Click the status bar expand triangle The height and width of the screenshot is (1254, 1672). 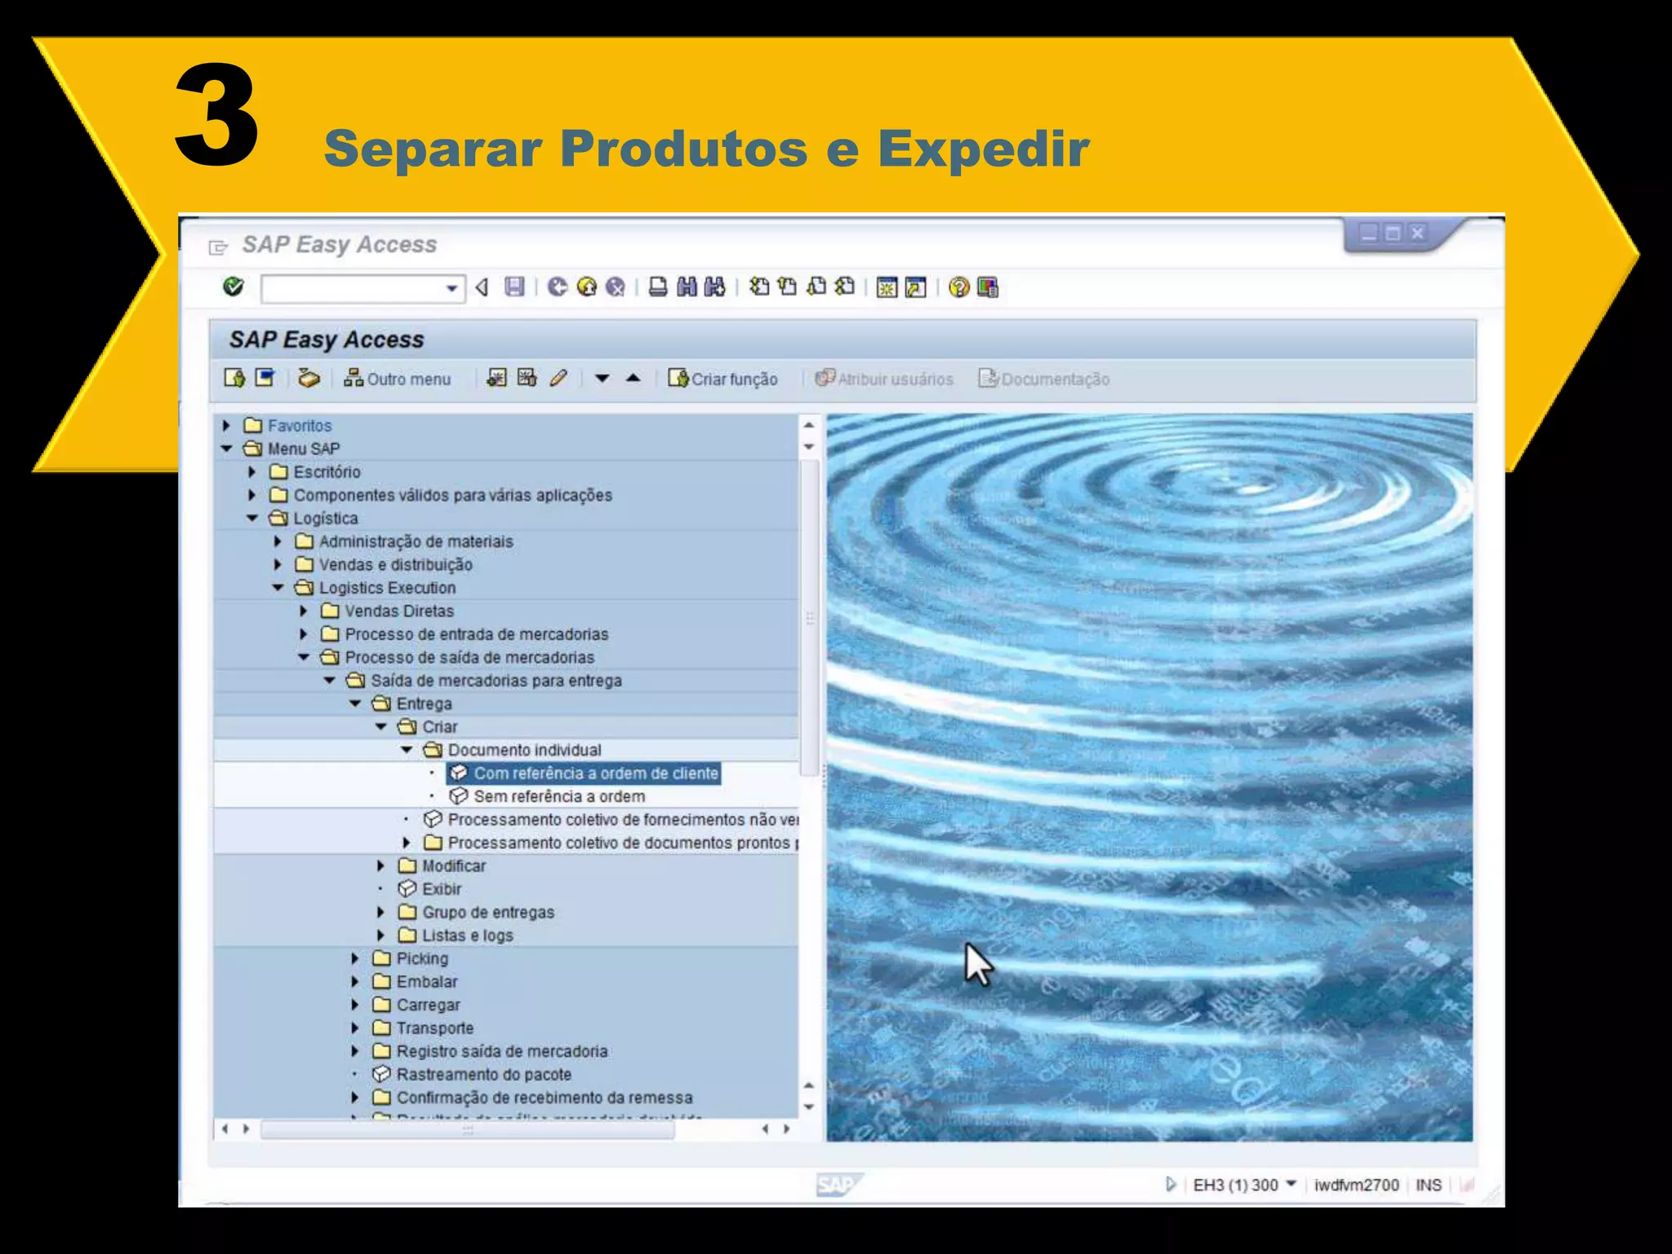coord(1170,1185)
